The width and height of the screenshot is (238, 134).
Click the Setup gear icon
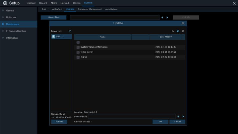(5, 3)
